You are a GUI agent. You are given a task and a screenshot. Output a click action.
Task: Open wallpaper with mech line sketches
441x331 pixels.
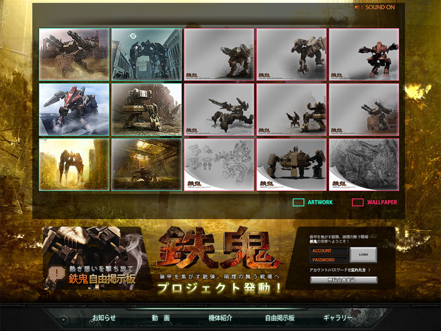[x=219, y=164]
